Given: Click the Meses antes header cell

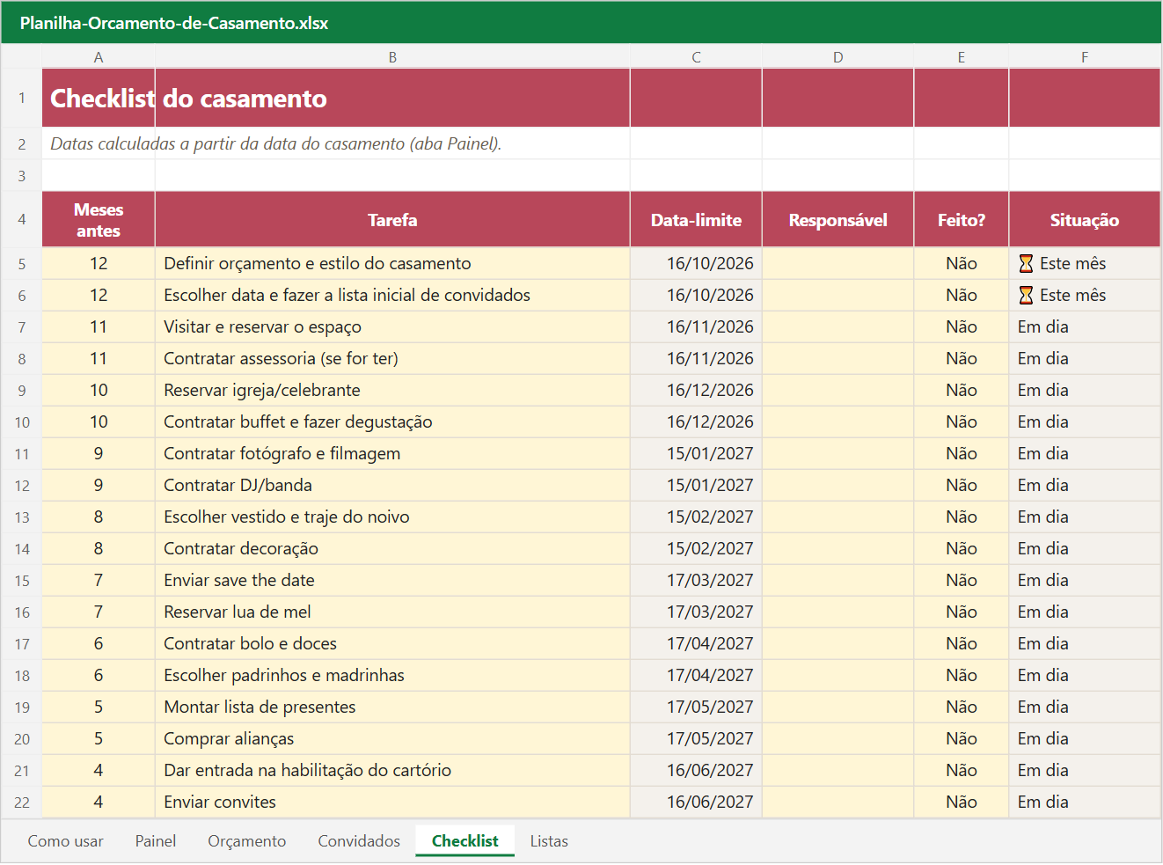Looking at the screenshot, I should coord(99,220).
